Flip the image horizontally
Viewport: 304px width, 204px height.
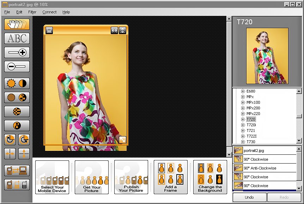[10, 154]
